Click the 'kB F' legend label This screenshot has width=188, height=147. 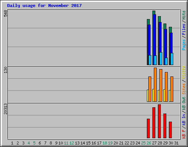click(184, 134)
